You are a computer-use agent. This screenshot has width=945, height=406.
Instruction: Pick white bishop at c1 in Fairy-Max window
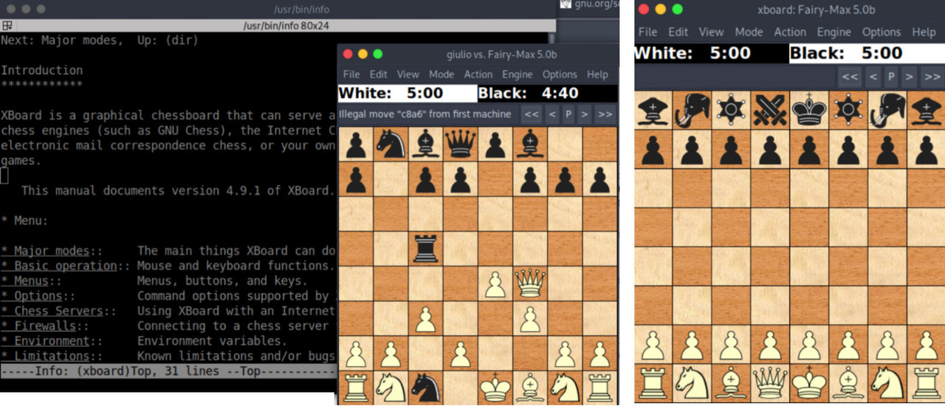731,383
